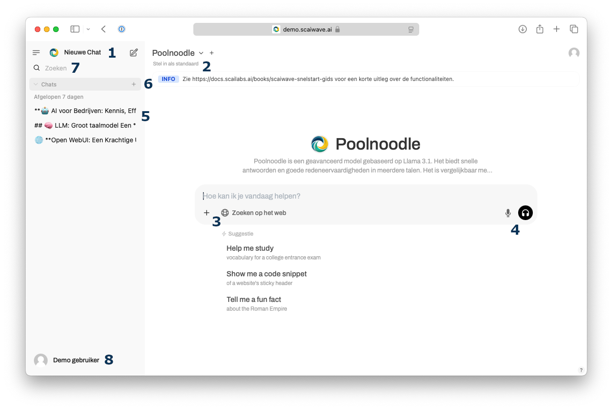Click the Zoeken search field
The height and width of the screenshot is (409, 613).
tap(56, 68)
